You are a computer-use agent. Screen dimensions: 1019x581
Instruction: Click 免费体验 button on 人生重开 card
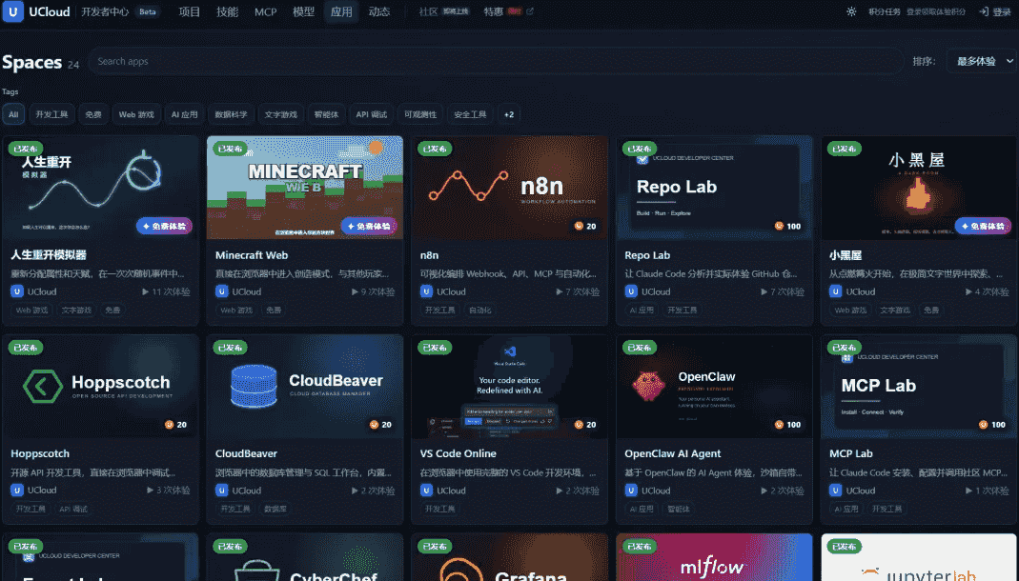click(164, 226)
